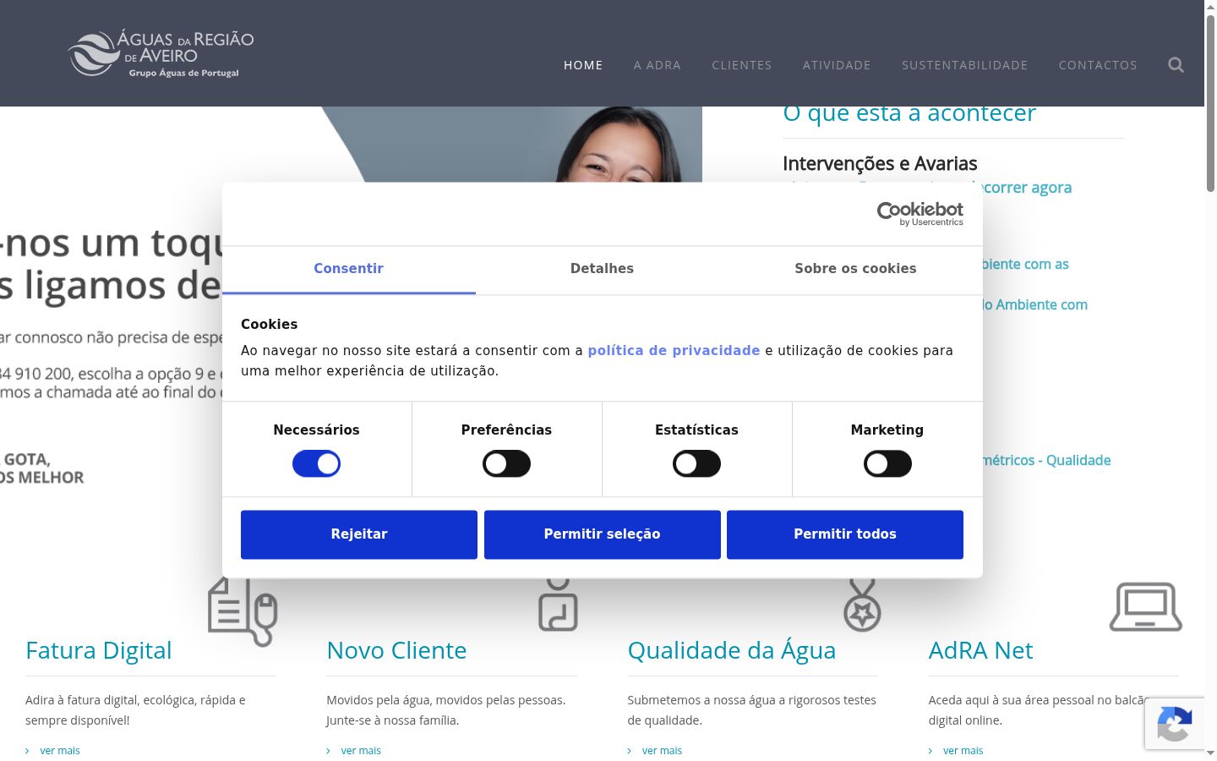
Task: Open the ATIVIDADE menu
Action: coord(837,65)
